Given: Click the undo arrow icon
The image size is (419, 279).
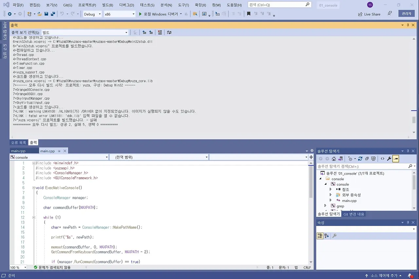Looking at the screenshot, I should pyautogui.click(x=62, y=14).
